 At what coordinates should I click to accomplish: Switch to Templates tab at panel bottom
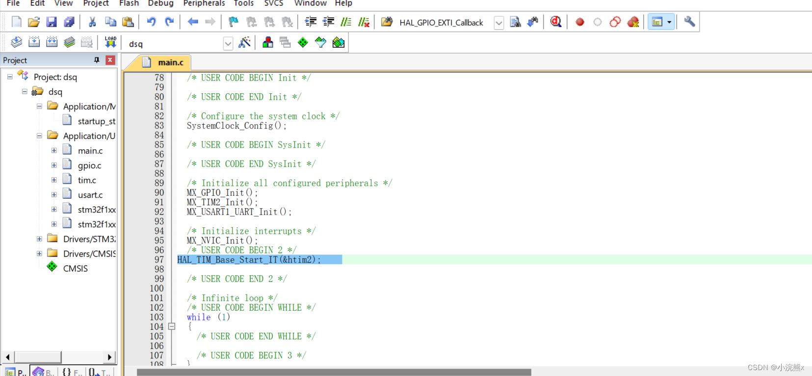click(x=100, y=372)
